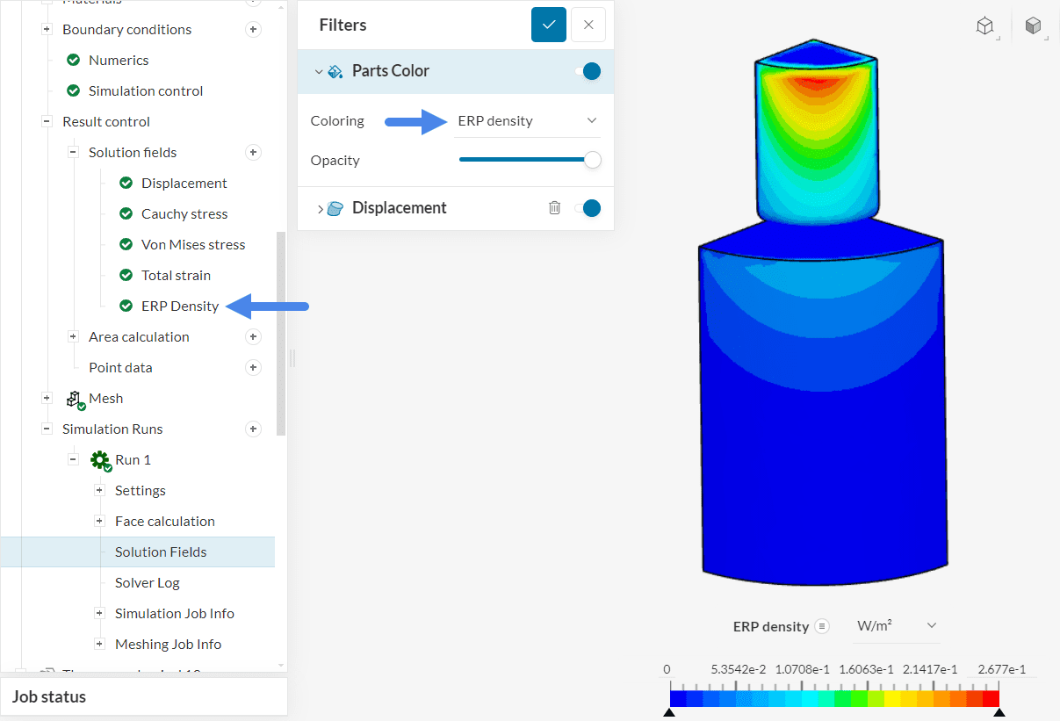Open the Coloring dropdown showing ERP density
1060x721 pixels.
(527, 120)
